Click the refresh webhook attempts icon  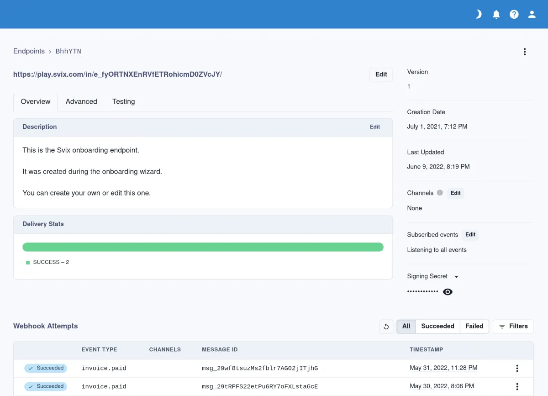(386, 326)
